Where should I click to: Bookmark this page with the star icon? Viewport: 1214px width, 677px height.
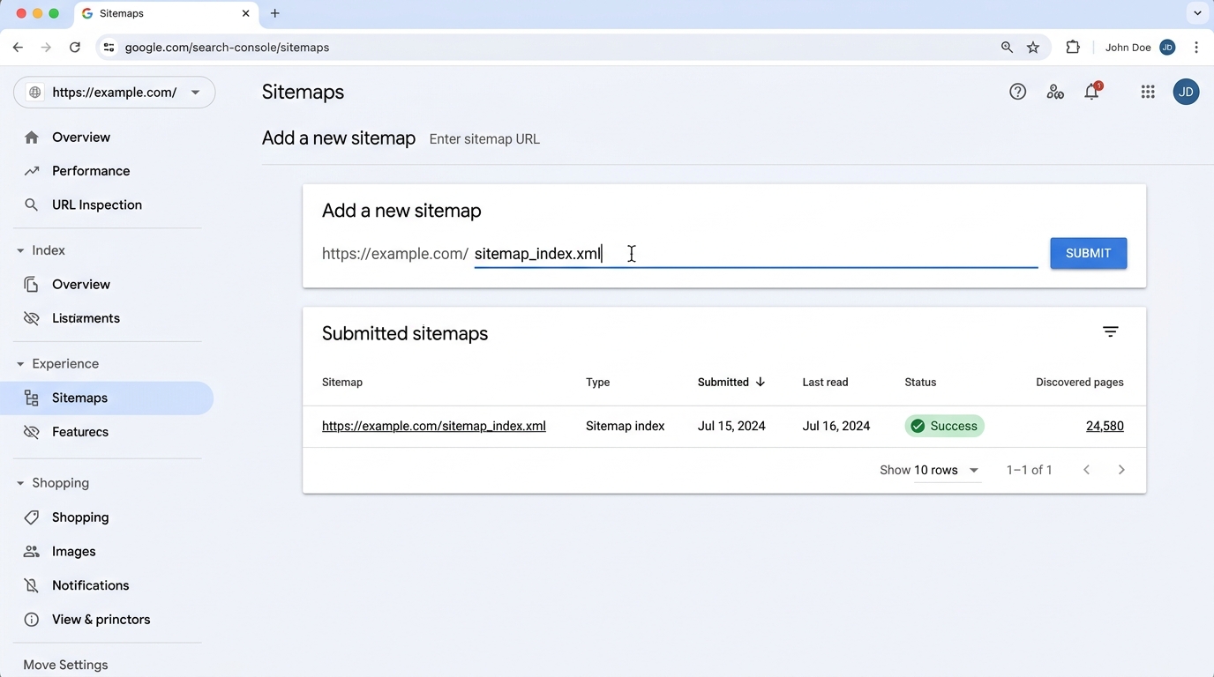[1033, 48]
